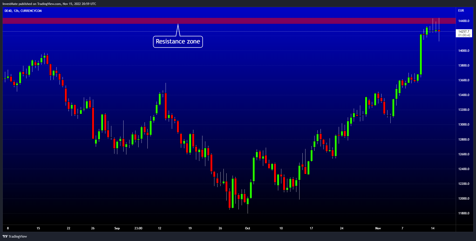Click the '24' time axis label
The width and height of the screenshot is (476, 241).
tap(342, 228)
